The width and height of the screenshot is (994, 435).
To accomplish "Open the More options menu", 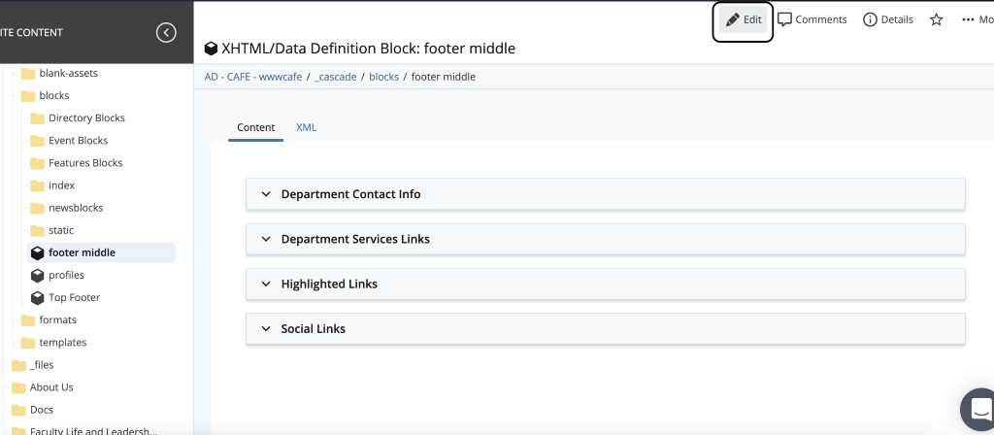I will [x=977, y=19].
